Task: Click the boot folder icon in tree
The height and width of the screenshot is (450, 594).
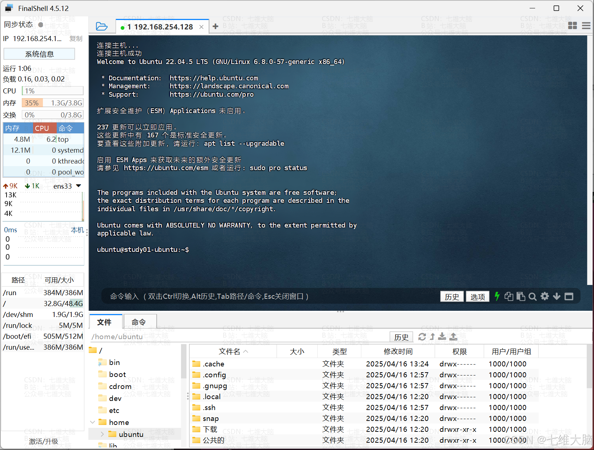Action: pos(103,374)
